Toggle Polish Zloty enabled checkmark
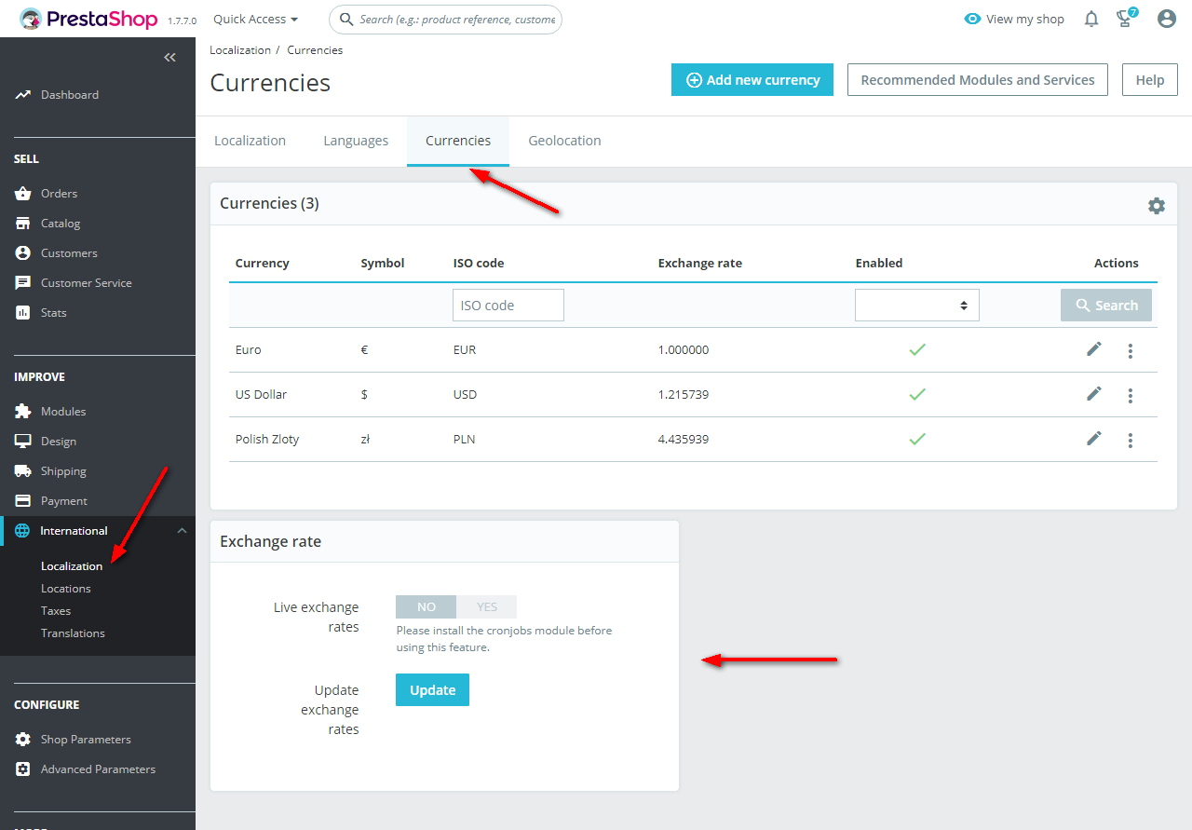Screen dimensions: 1192x830 917,439
